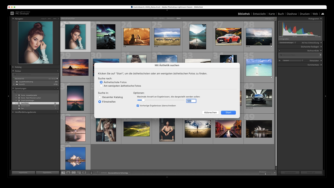This screenshot has height=188, width=334.
Task: Switch to grid view icon in toolbar
Action: click(x=63, y=173)
